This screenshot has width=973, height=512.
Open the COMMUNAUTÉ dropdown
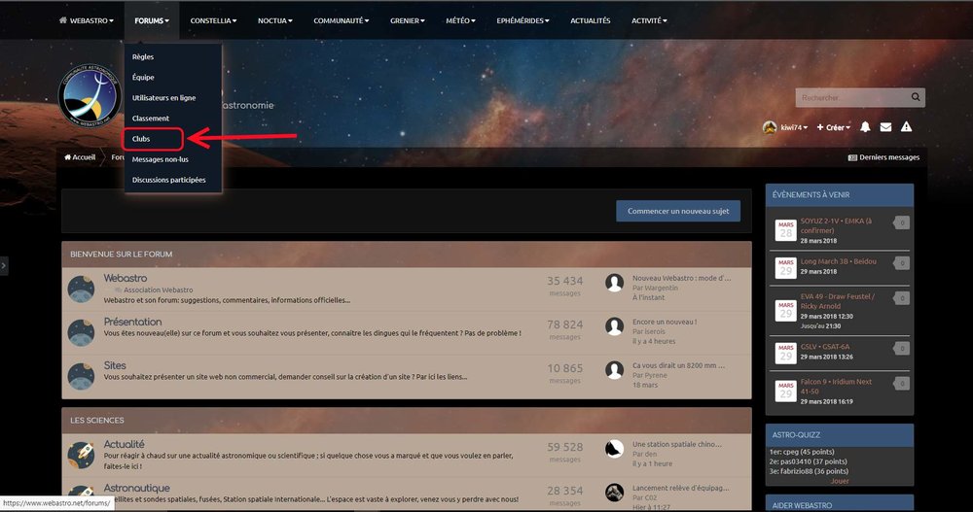pos(341,20)
